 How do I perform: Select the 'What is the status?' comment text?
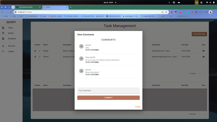click(x=92, y=72)
